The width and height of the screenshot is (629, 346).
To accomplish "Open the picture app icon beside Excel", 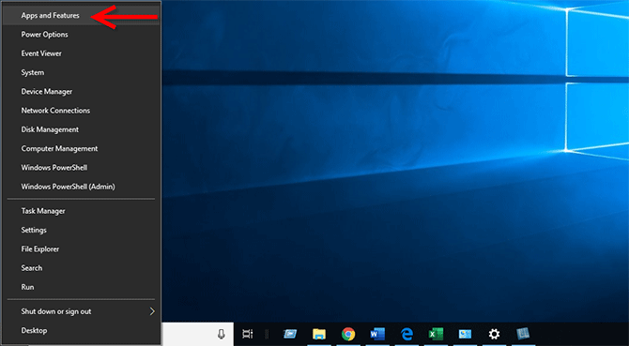I will point(465,334).
